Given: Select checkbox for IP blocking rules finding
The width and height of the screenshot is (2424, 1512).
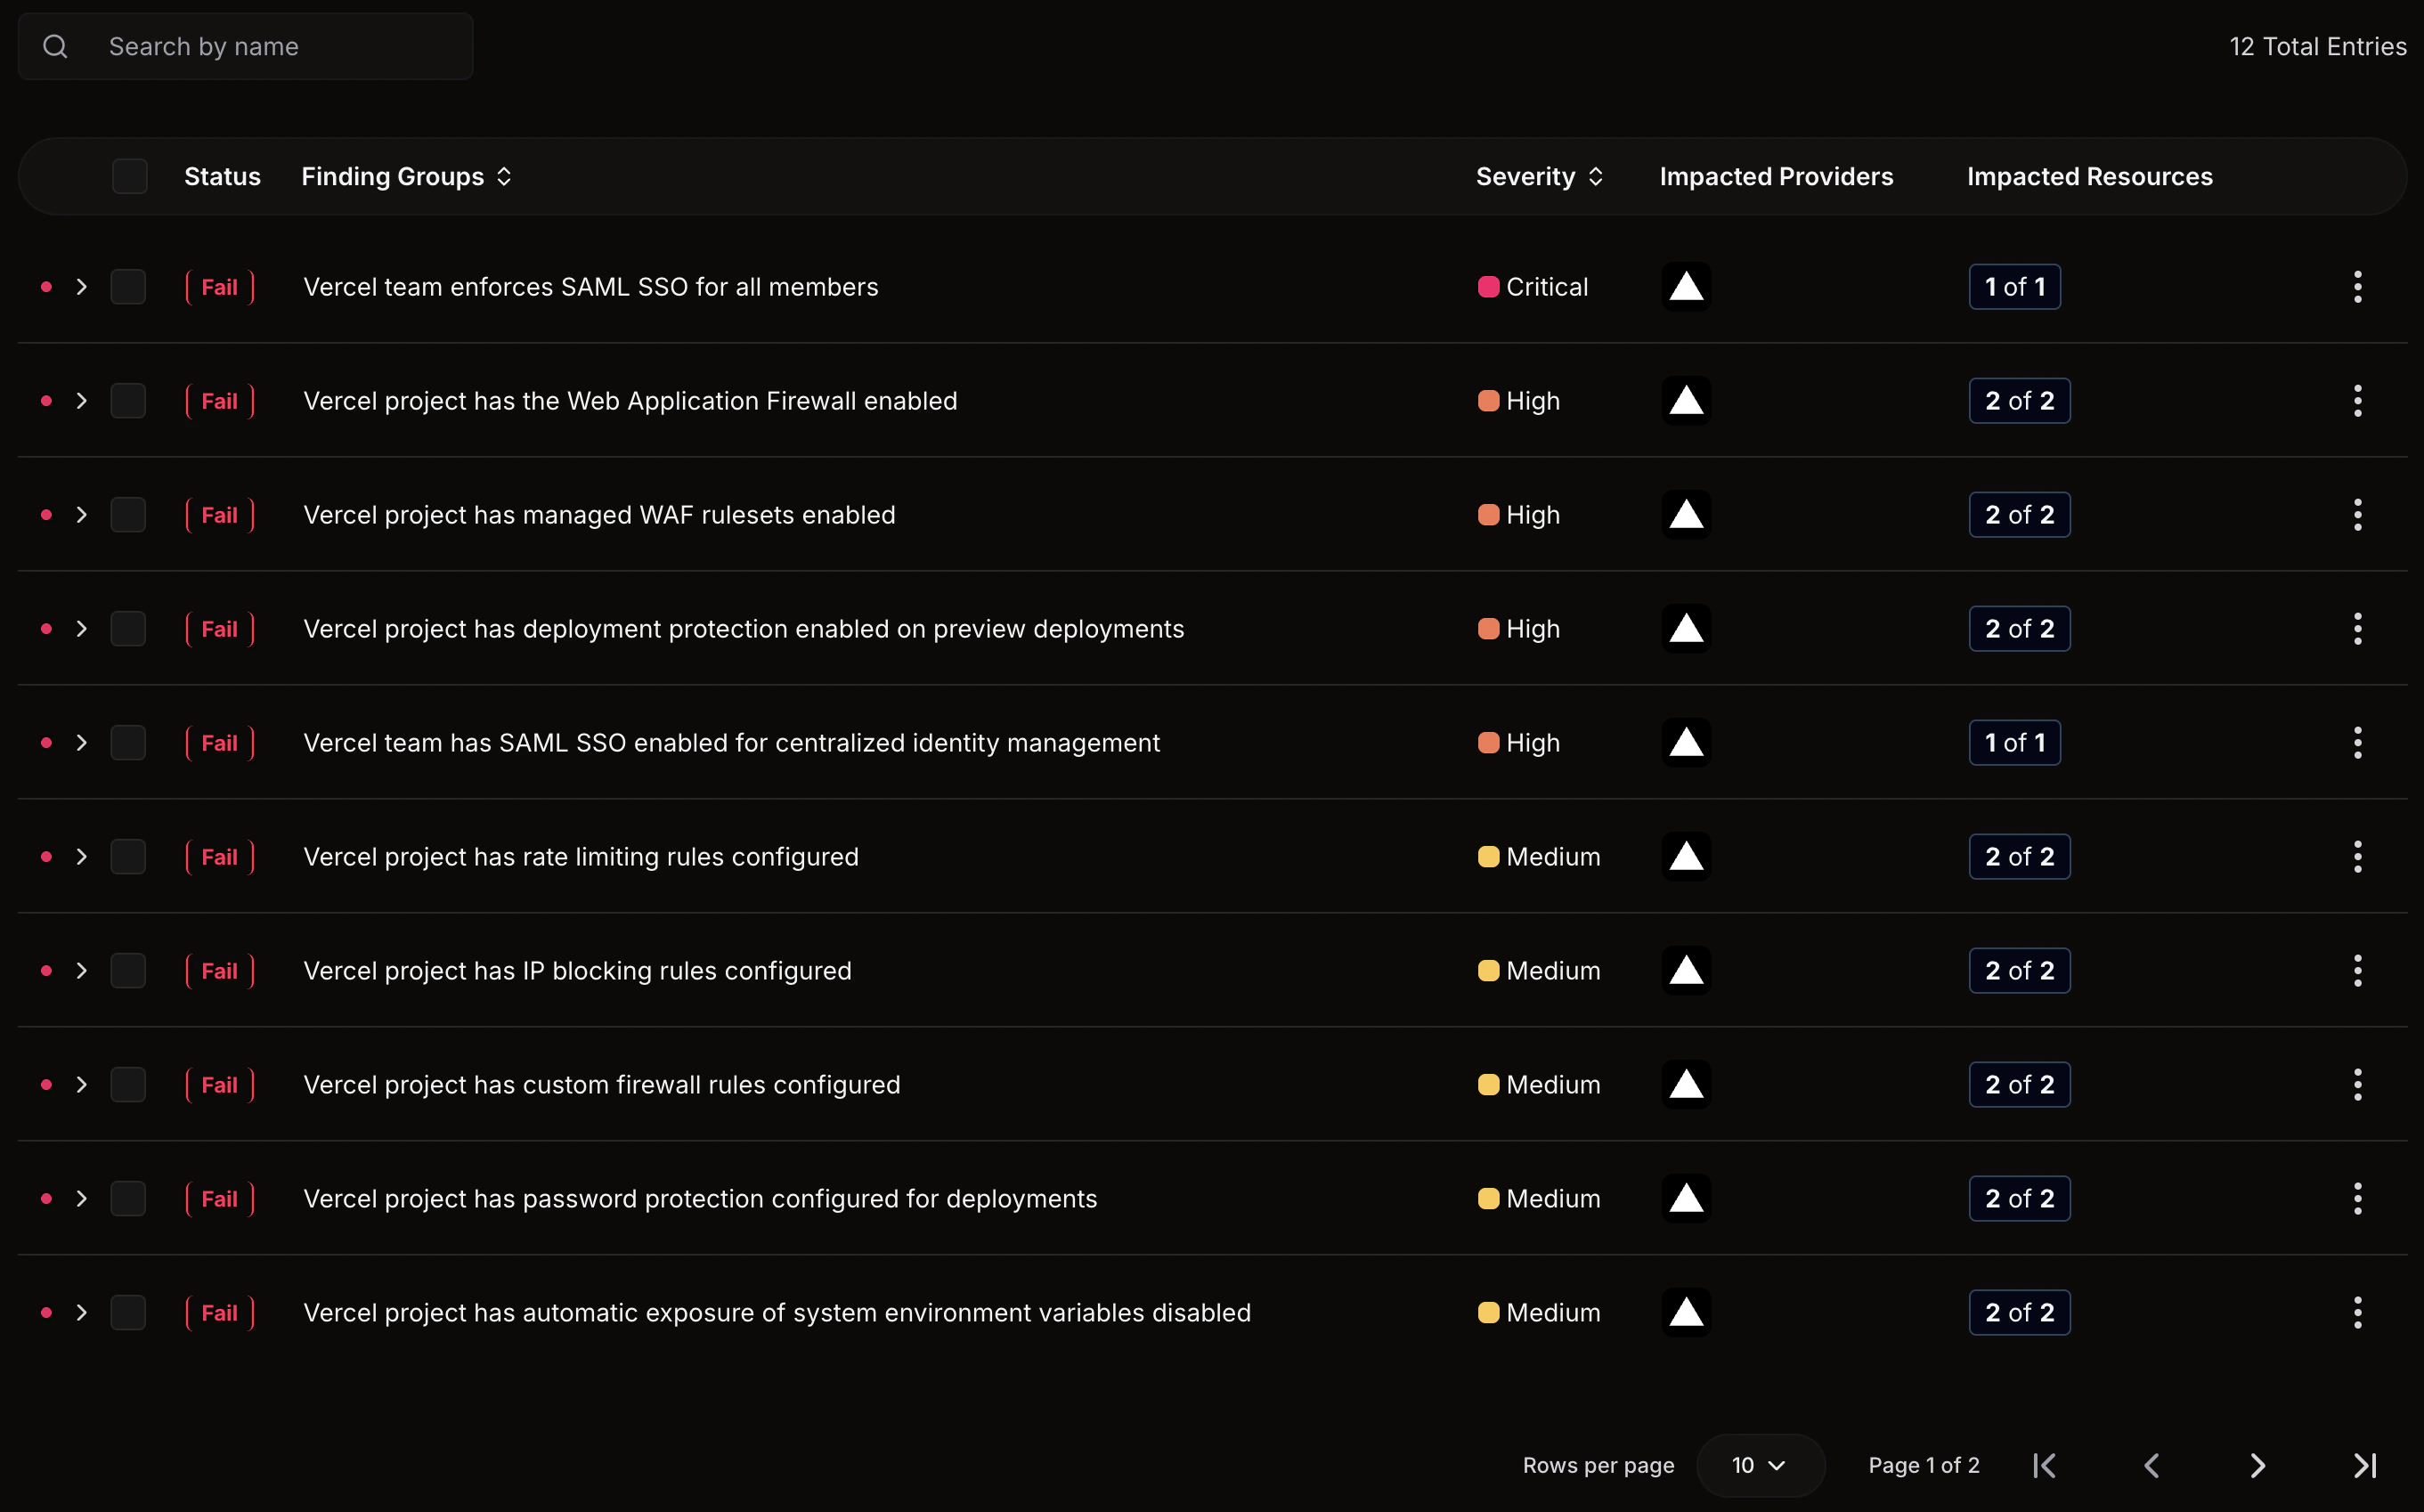Looking at the screenshot, I should point(128,971).
